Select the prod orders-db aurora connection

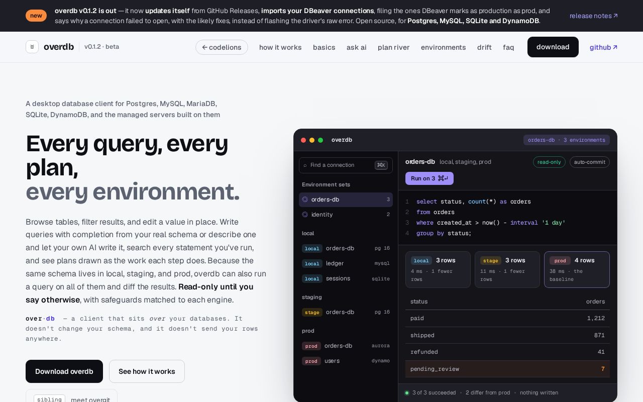[x=346, y=346]
